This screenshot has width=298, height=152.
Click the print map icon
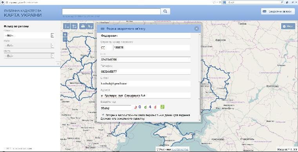coord(83,26)
